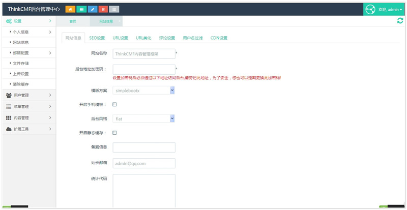
Task: Switch to the CDN设置 tab
Action: (219, 38)
